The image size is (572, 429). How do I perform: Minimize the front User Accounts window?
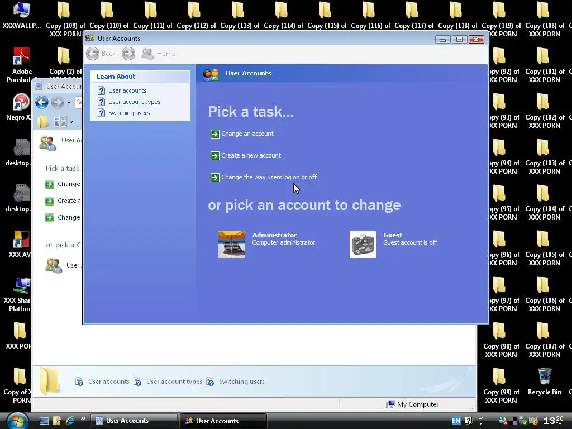pyautogui.click(x=442, y=40)
